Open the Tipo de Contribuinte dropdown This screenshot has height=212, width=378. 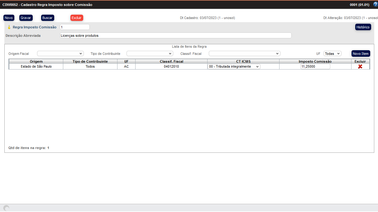click(150, 53)
